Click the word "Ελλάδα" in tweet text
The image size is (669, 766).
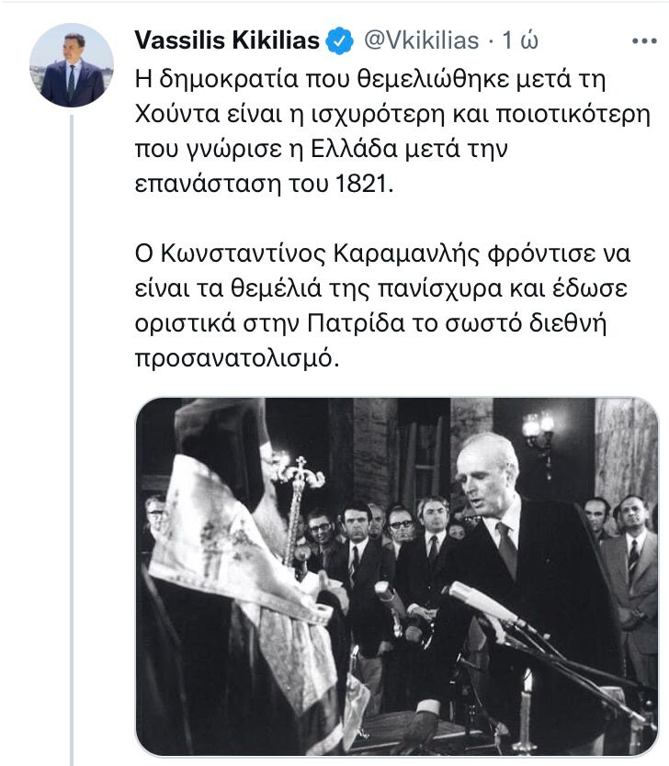[355, 149]
